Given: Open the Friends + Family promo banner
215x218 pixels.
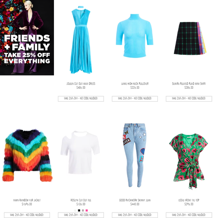Looking at the screenshot, I should click(27, 37).
